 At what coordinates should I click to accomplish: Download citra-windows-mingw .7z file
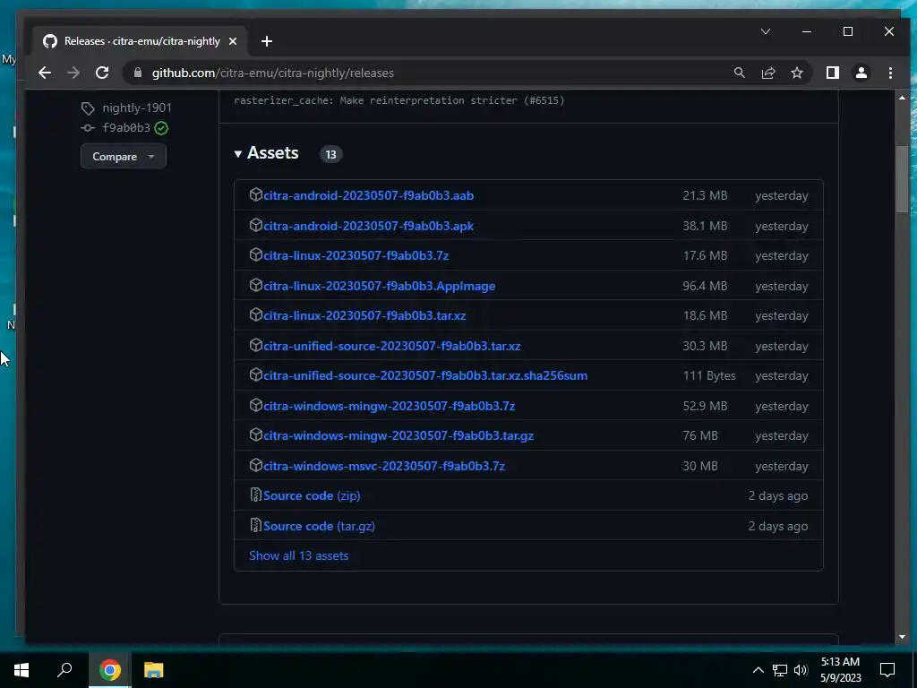coord(389,406)
